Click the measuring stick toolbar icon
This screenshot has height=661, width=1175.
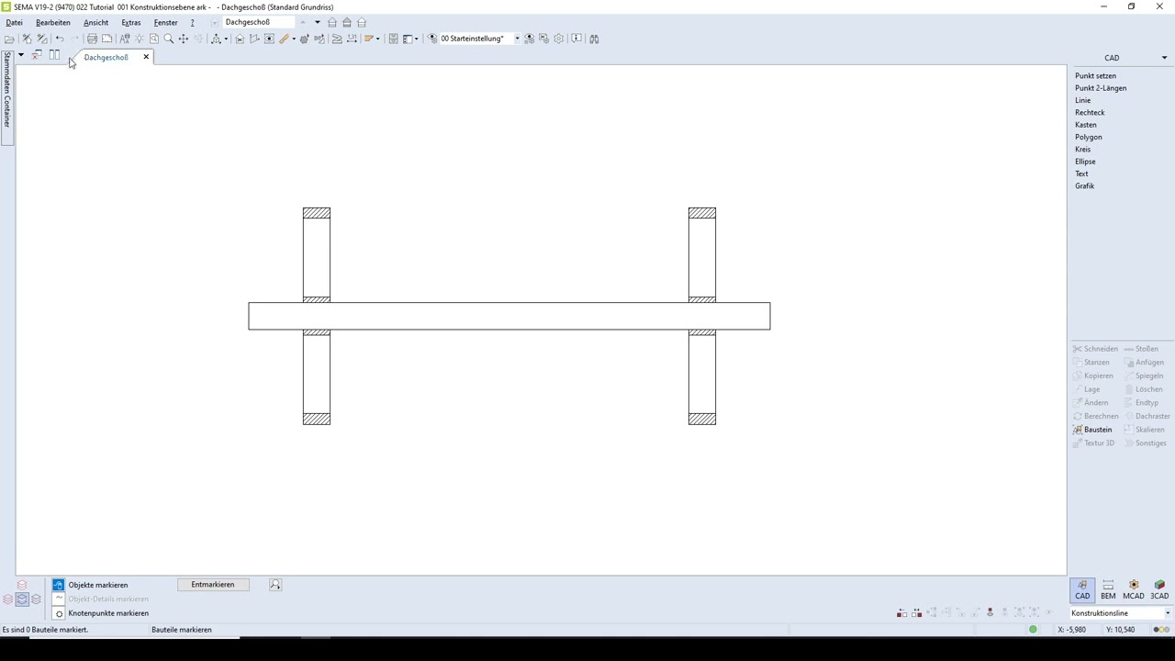(x=284, y=39)
